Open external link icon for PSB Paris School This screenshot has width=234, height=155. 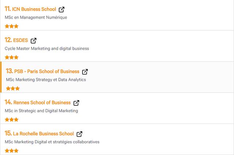point(85,72)
